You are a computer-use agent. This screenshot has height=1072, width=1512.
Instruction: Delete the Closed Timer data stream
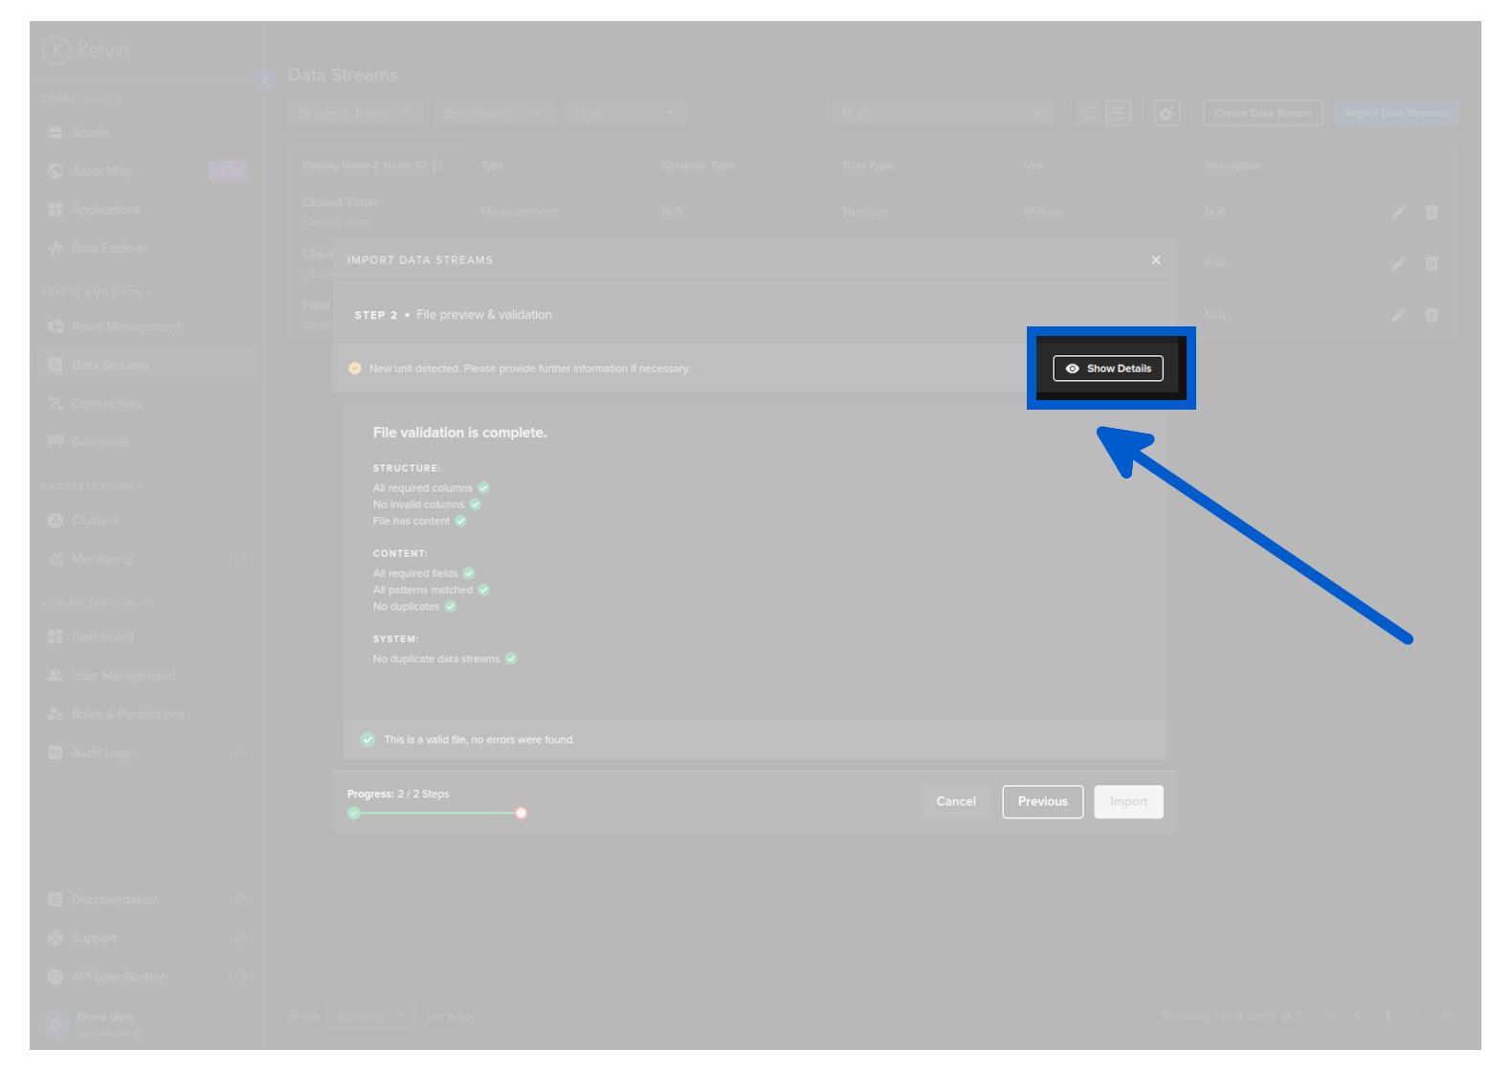pos(1431,212)
